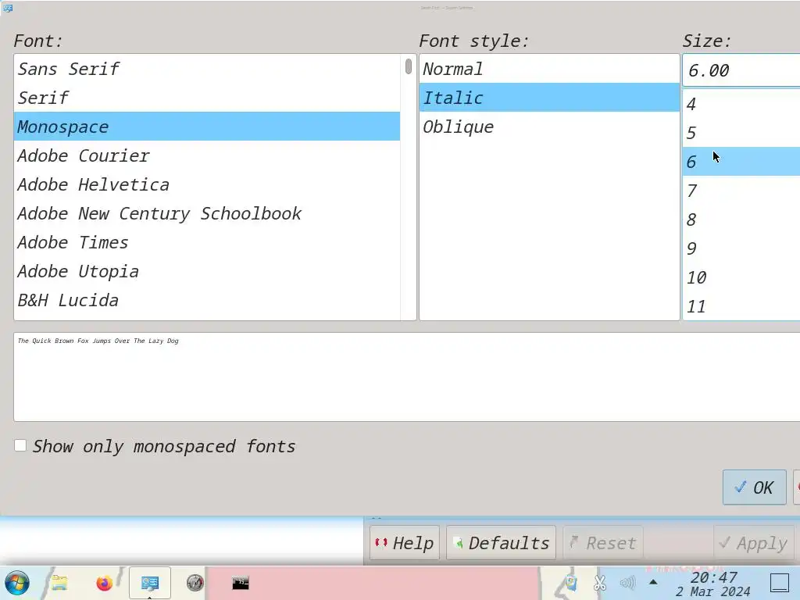Pick Adobe Times font

pyautogui.click(x=206, y=242)
